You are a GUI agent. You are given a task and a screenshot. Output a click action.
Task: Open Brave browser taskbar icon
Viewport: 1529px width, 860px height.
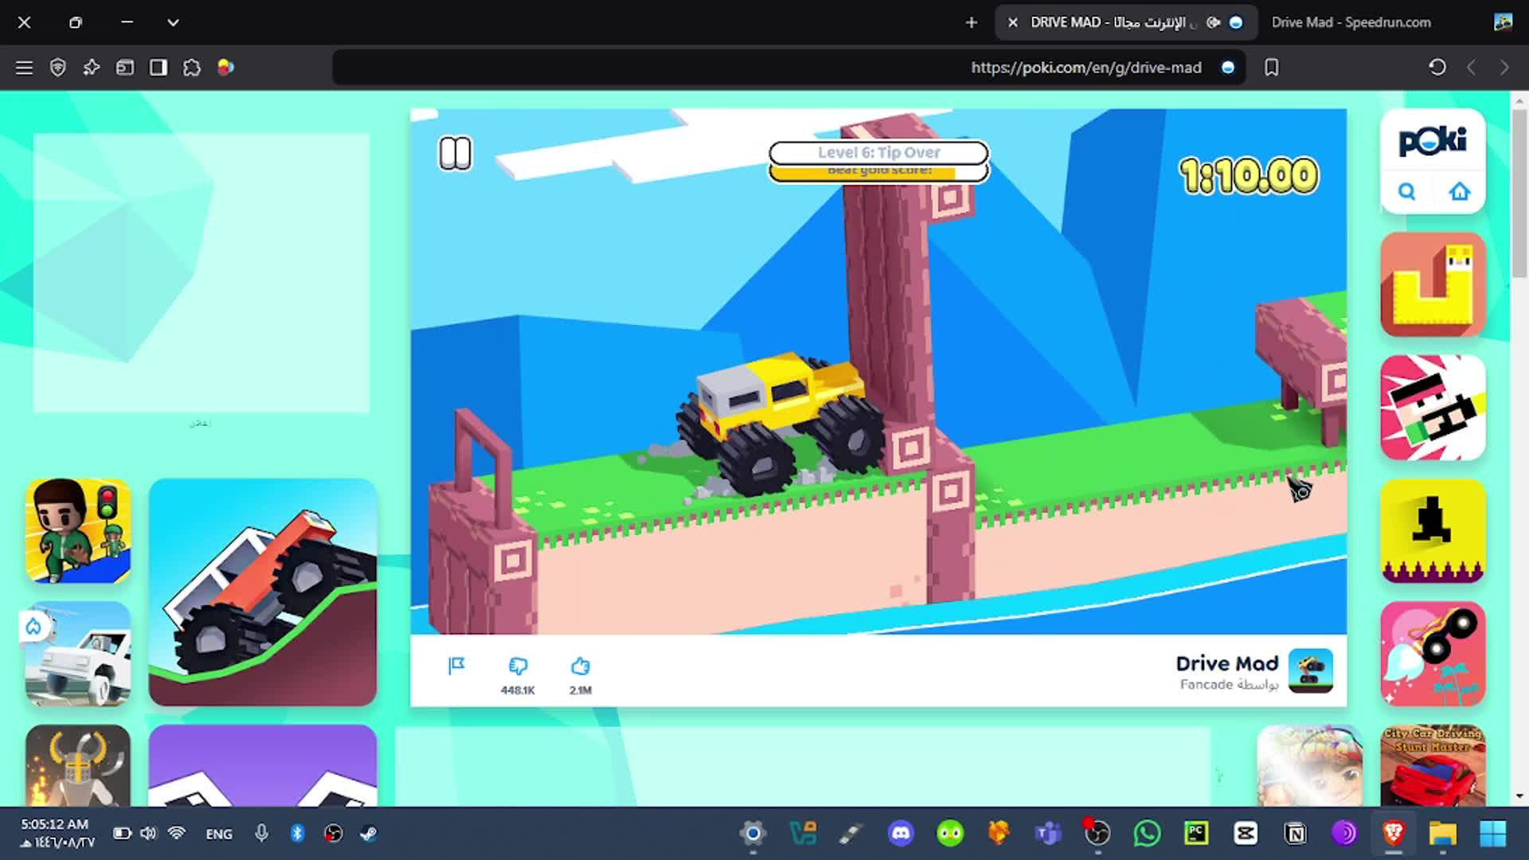coord(1393,834)
